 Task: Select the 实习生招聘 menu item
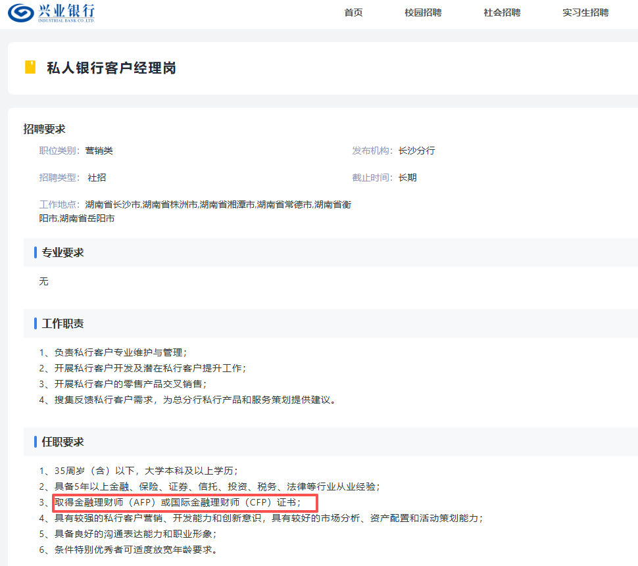[585, 12]
